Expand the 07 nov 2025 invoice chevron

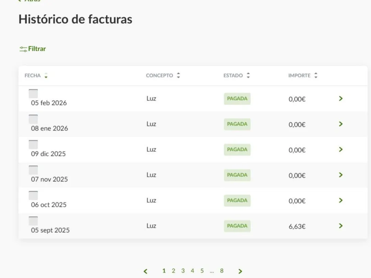tap(340, 175)
